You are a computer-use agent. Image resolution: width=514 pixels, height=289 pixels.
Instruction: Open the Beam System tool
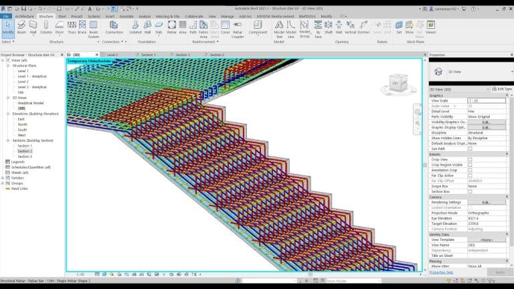point(94,29)
